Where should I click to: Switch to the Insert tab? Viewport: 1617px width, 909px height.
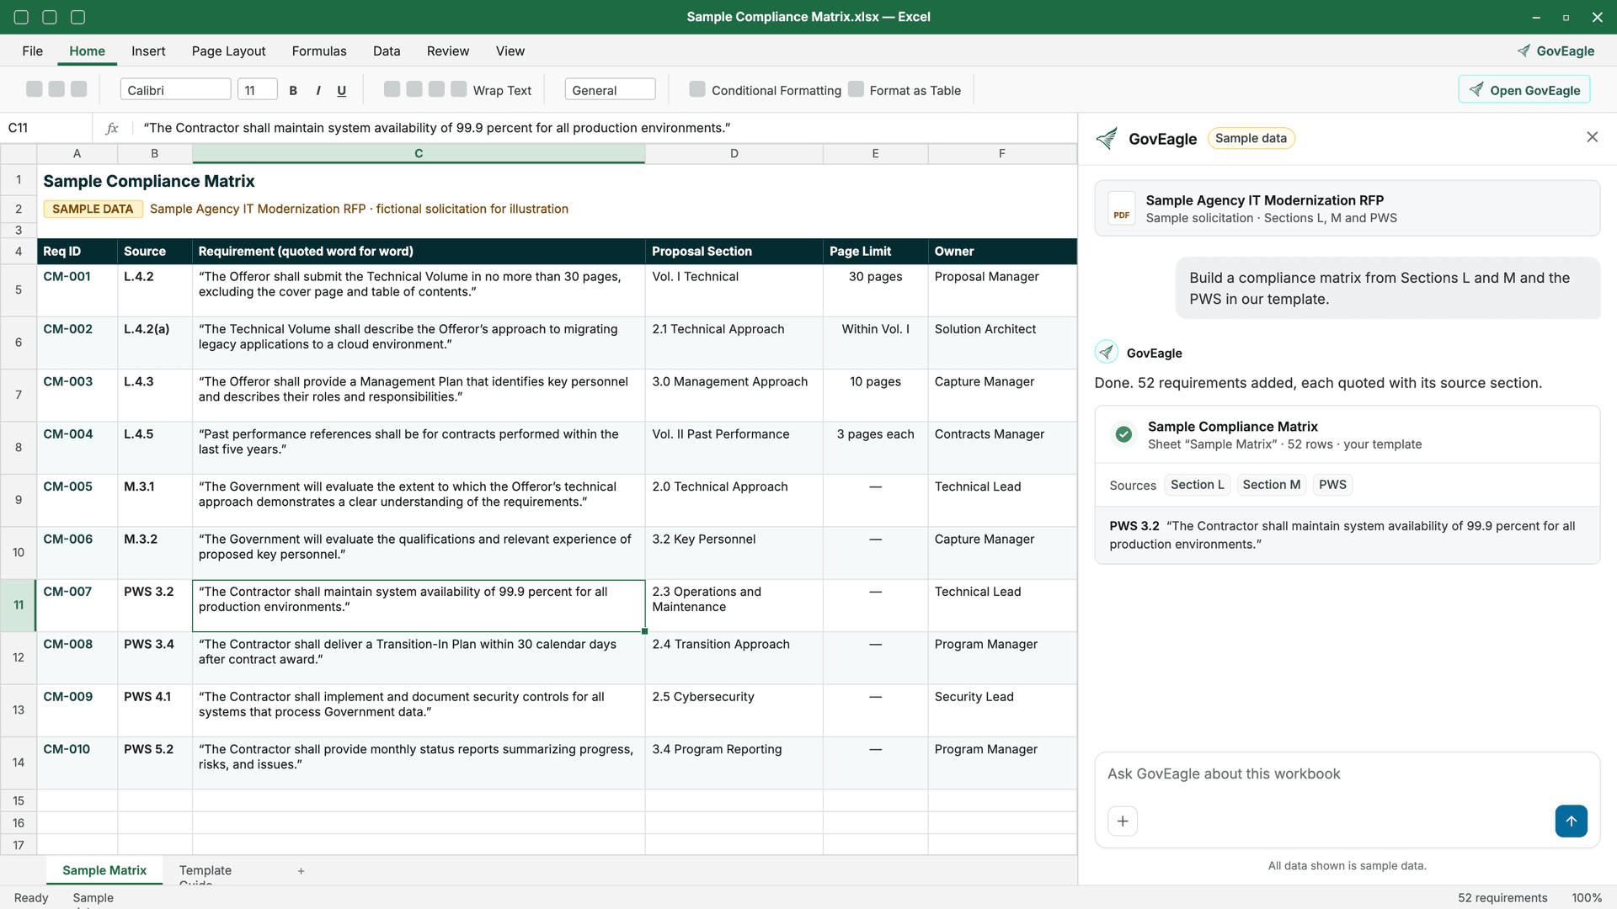pyautogui.click(x=148, y=50)
